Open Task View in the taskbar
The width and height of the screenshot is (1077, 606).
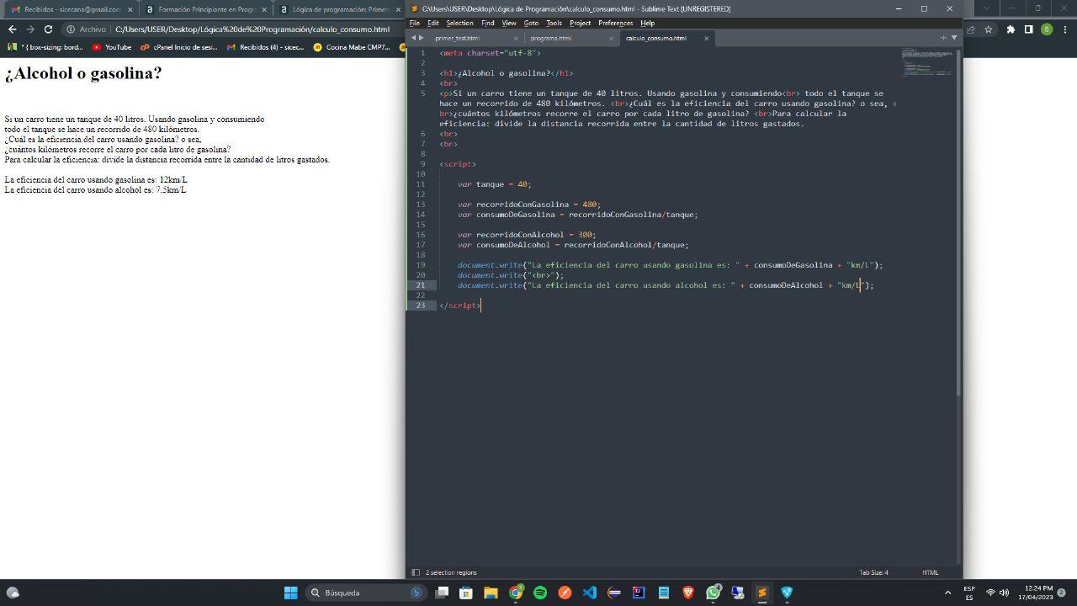pyautogui.click(x=442, y=593)
